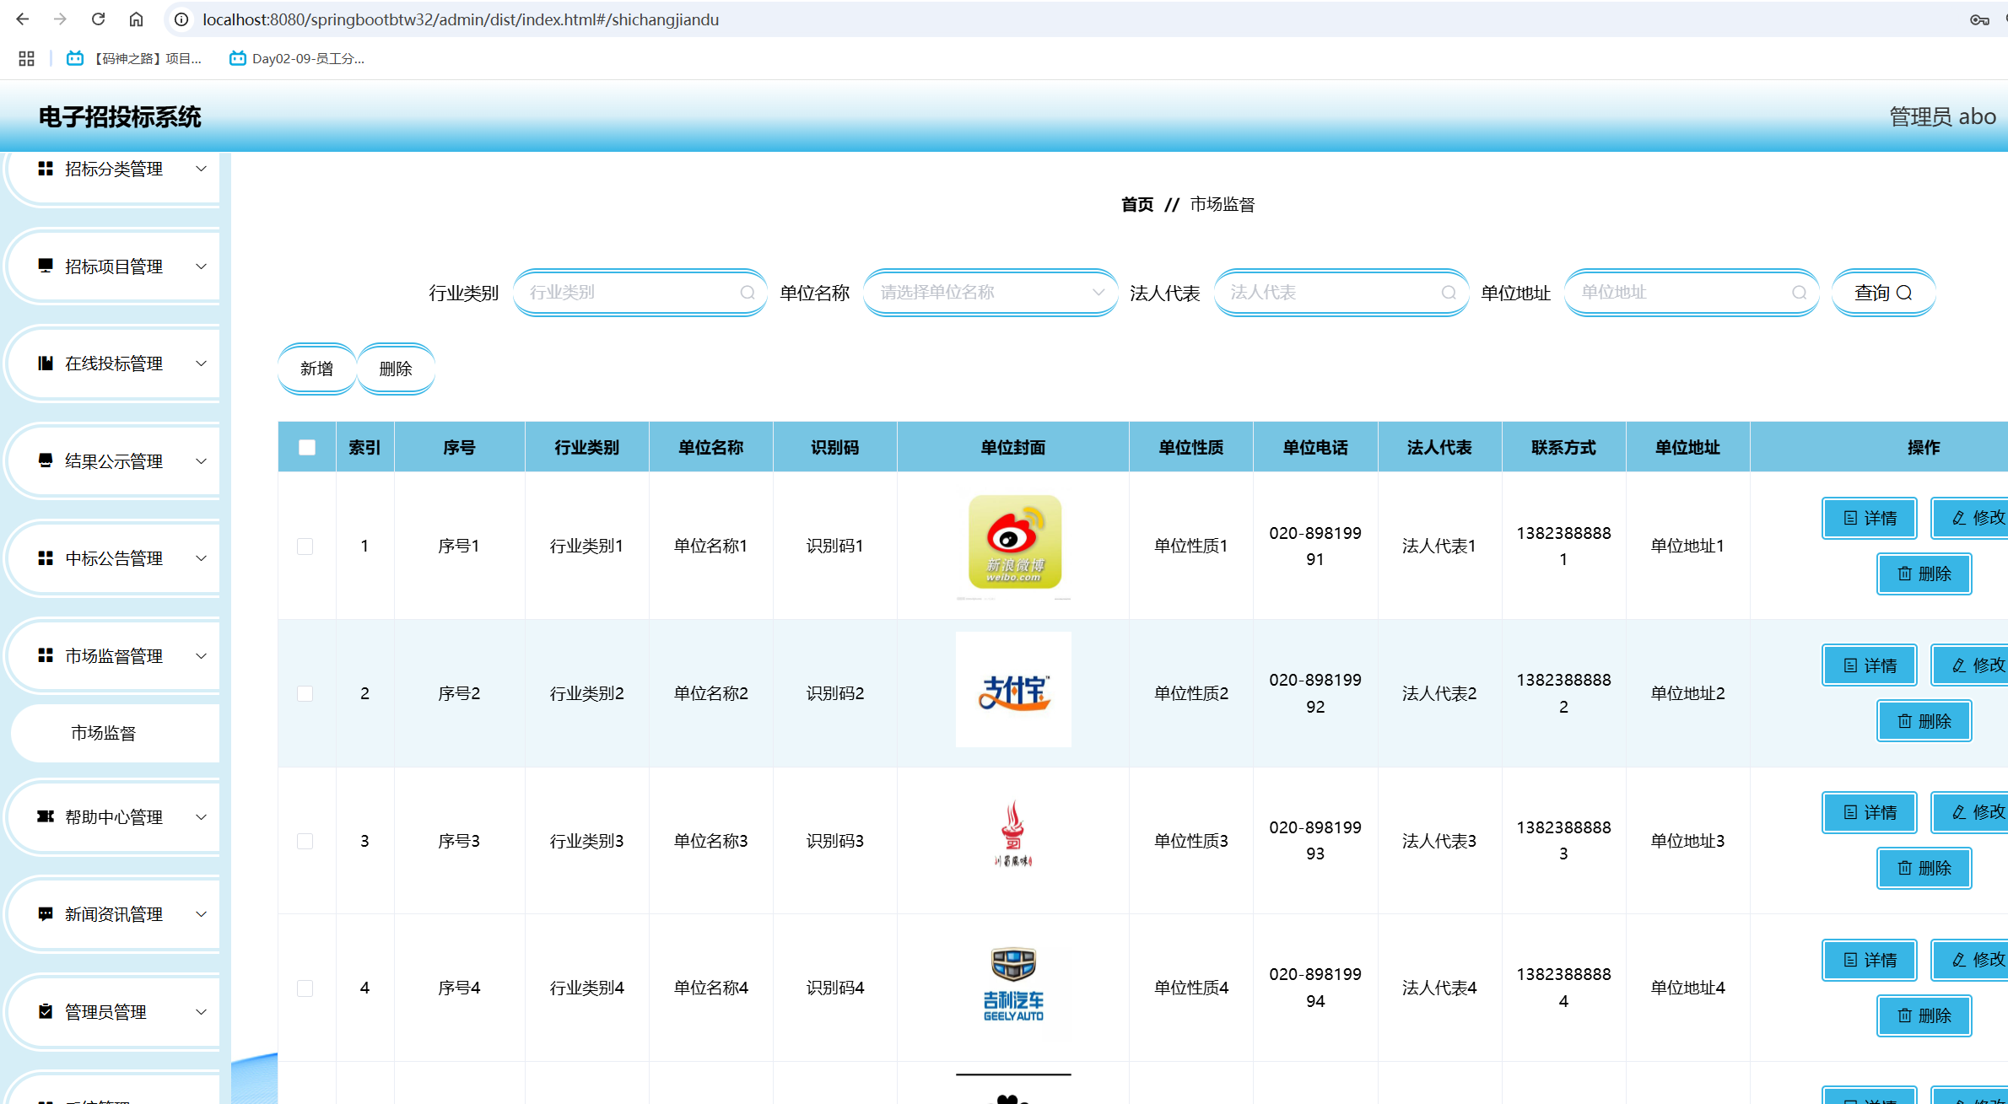Screen dimensions: 2008x1104
Task: Click the address bar URL
Action: click(461, 19)
